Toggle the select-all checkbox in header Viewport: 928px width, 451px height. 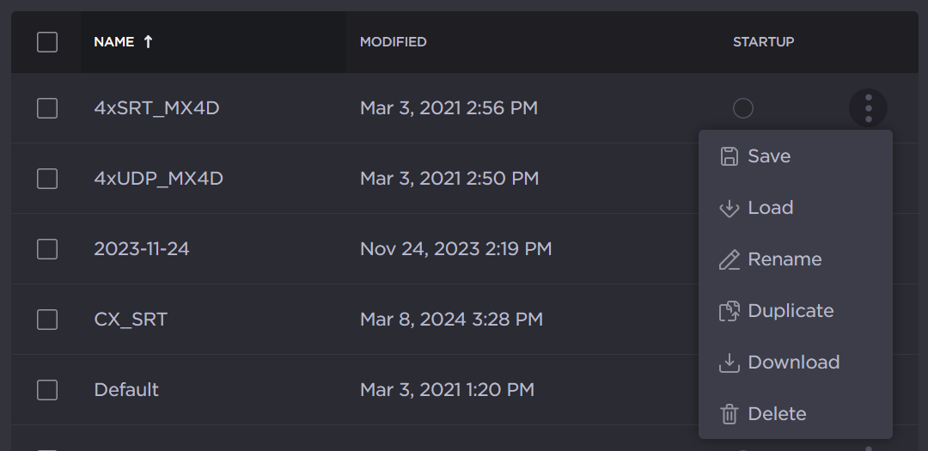pos(47,41)
